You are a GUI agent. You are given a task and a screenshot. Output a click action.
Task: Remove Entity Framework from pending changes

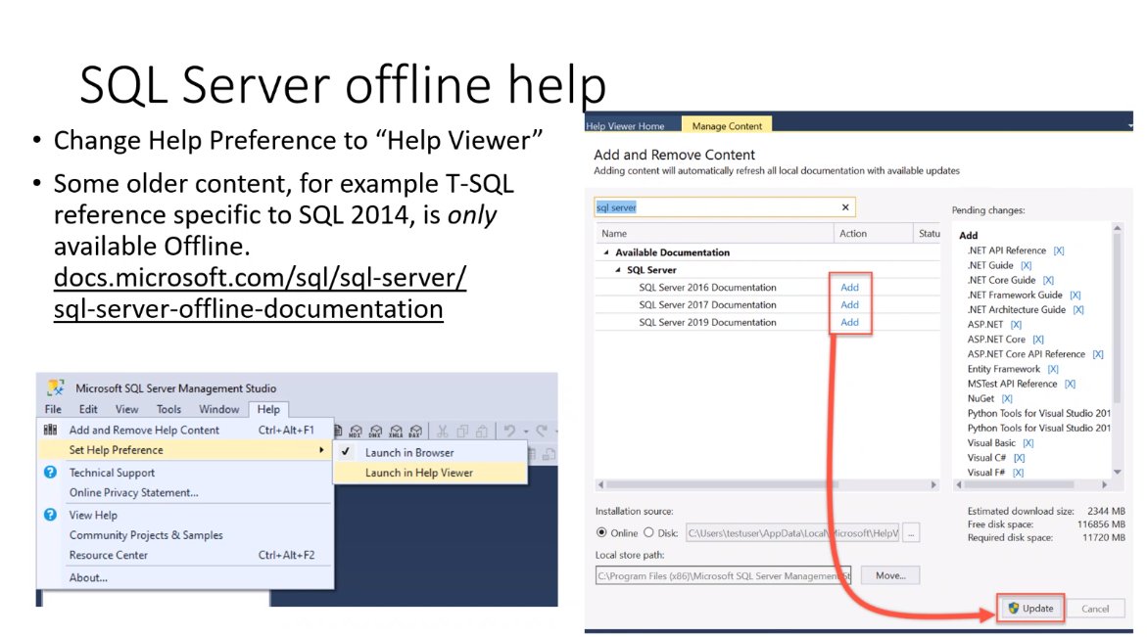(1053, 369)
